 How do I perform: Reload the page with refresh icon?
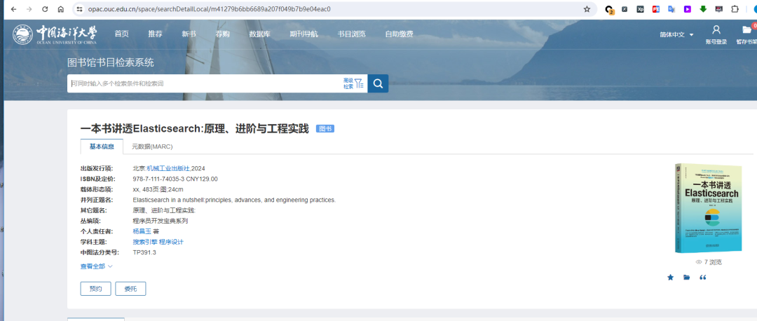[x=45, y=9]
